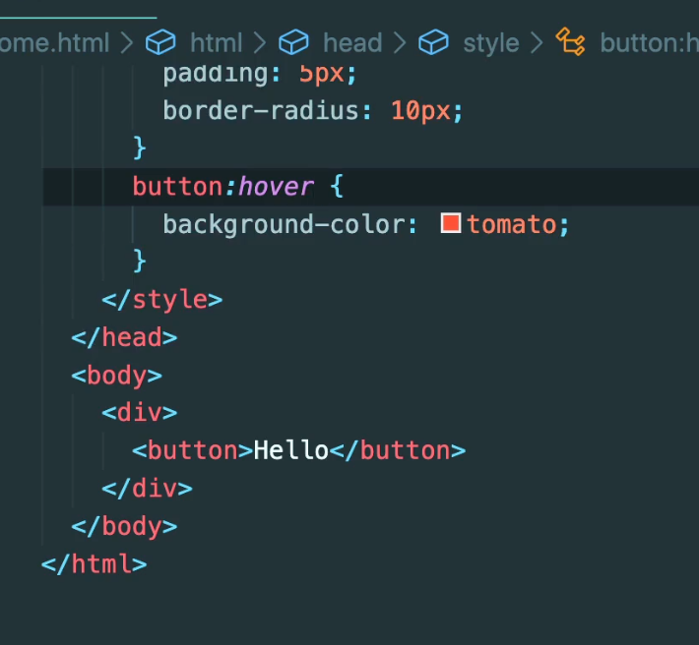Click the 'padding' property name
The image size is (699, 645).
pos(216,75)
